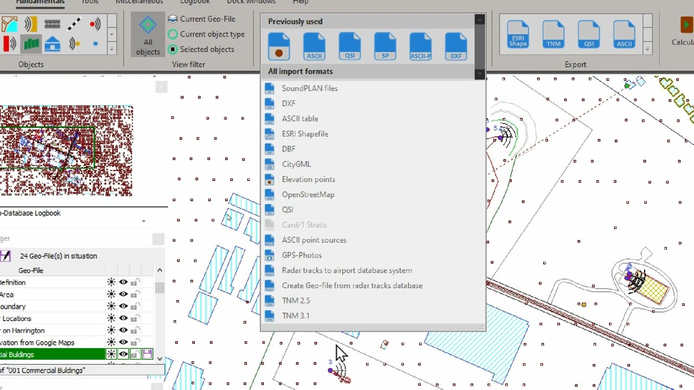Select the red point source tool

(95, 24)
